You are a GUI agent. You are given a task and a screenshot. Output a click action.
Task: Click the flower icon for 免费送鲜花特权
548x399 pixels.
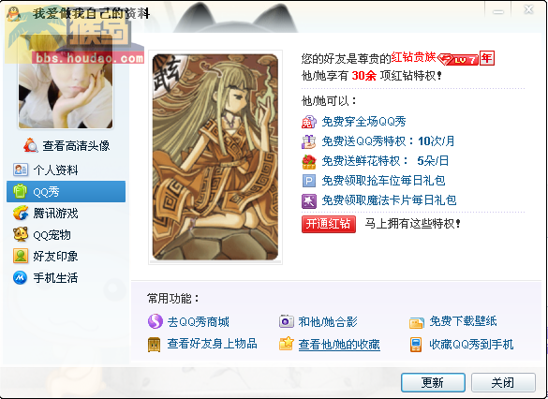coord(308,161)
